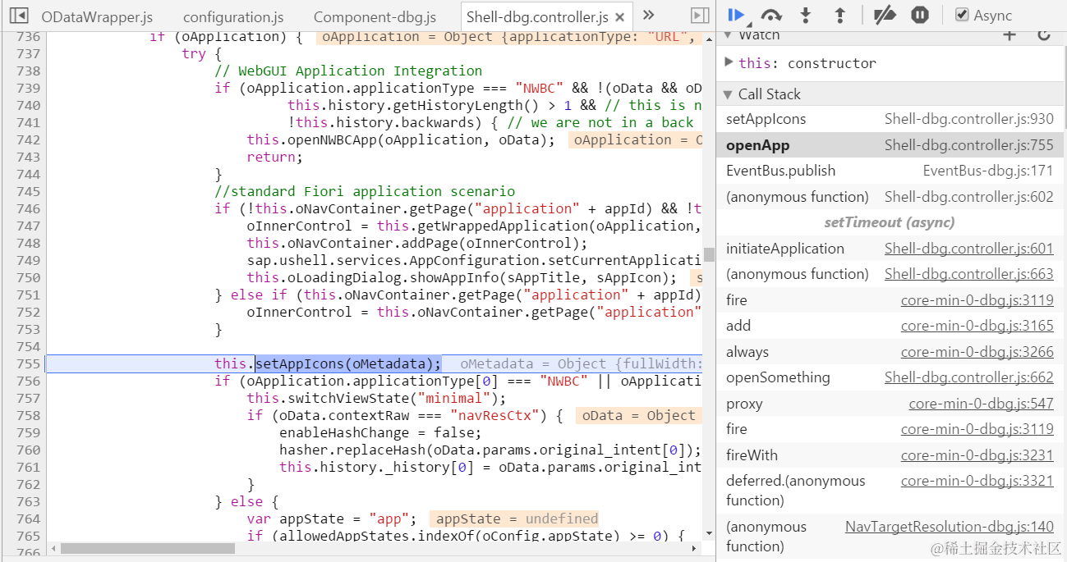Select add call stack frame
The height and width of the screenshot is (562, 1067).
890,326
